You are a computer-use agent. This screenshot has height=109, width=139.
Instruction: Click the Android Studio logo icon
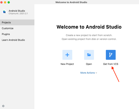4,12
